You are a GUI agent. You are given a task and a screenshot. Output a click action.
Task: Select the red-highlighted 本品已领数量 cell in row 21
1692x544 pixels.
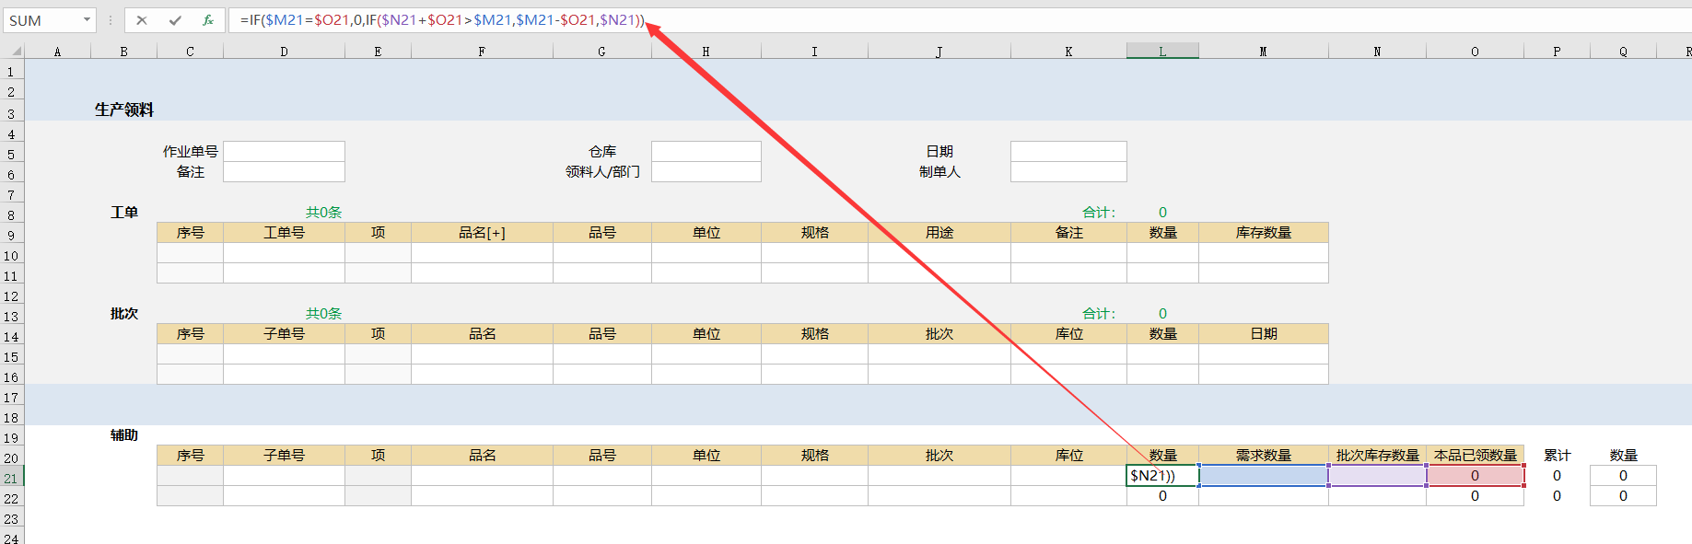tap(1475, 476)
